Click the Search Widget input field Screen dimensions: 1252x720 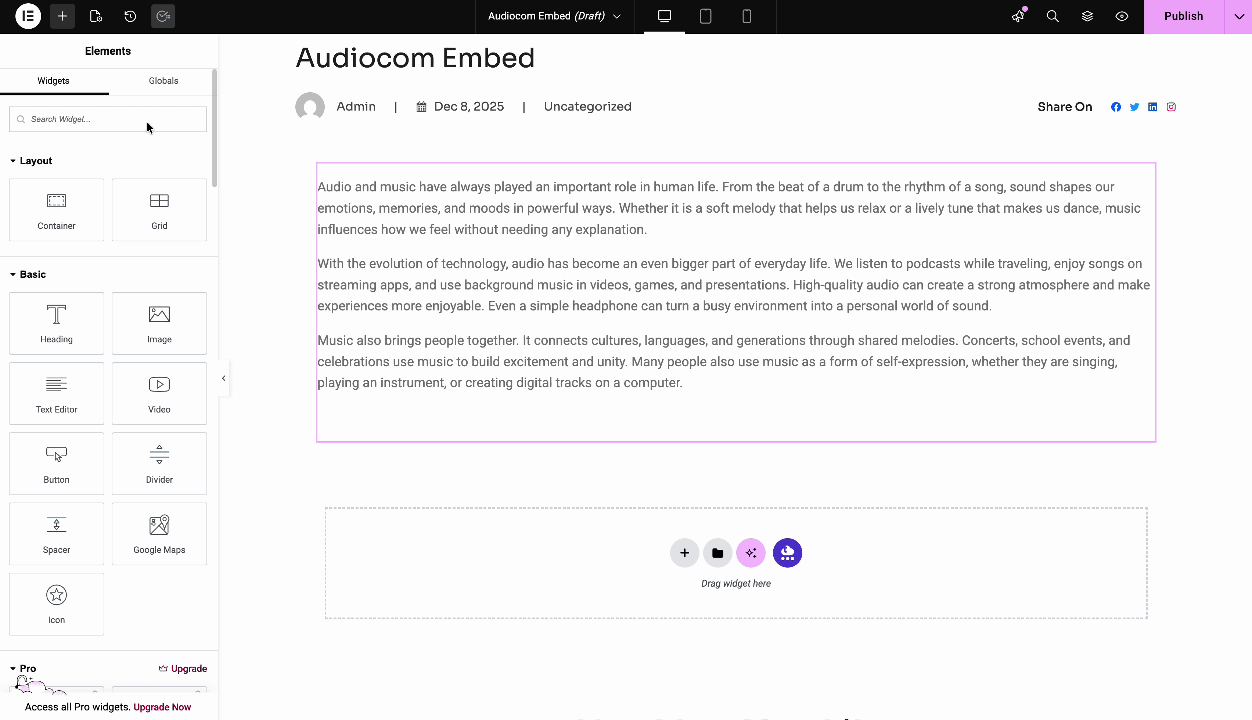pos(107,119)
